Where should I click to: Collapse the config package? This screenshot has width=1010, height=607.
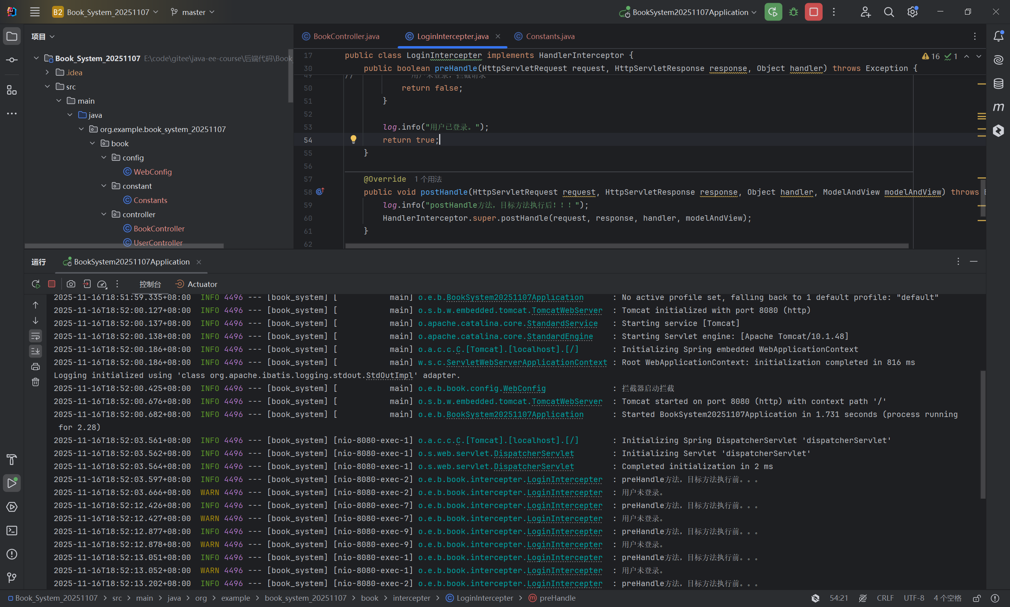(x=104, y=158)
